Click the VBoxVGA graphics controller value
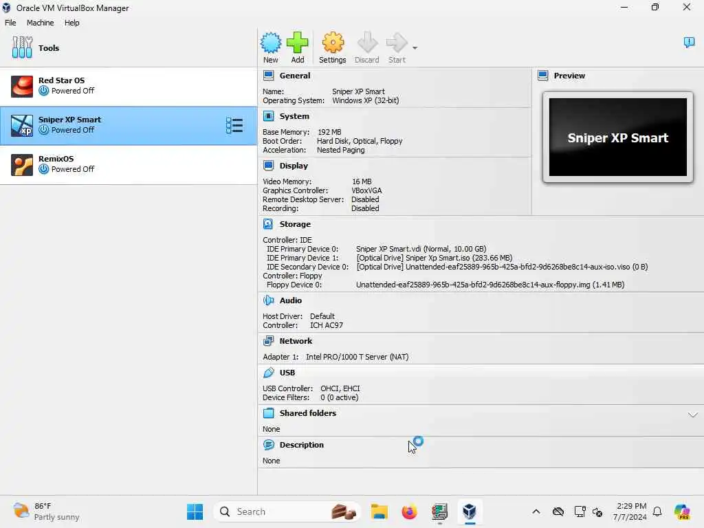The width and height of the screenshot is (704, 528). coord(366,190)
